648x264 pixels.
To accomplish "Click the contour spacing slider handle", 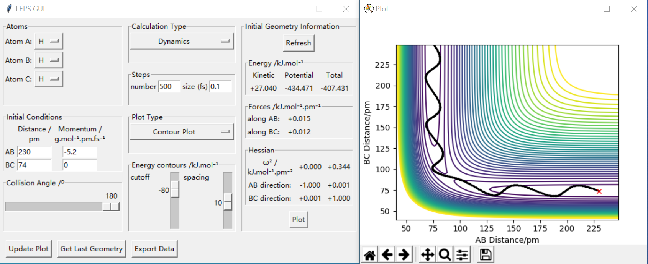I will (x=228, y=202).
